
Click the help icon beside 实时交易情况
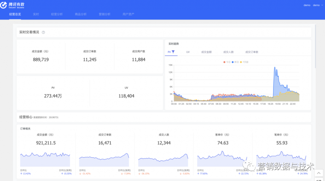(x=43, y=32)
